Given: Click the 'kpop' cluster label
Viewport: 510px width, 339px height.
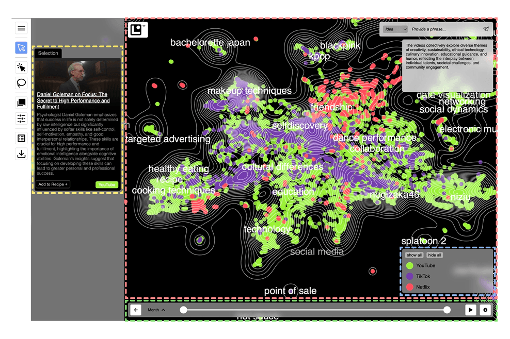Looking at the screenshot, I should [320, 57].
